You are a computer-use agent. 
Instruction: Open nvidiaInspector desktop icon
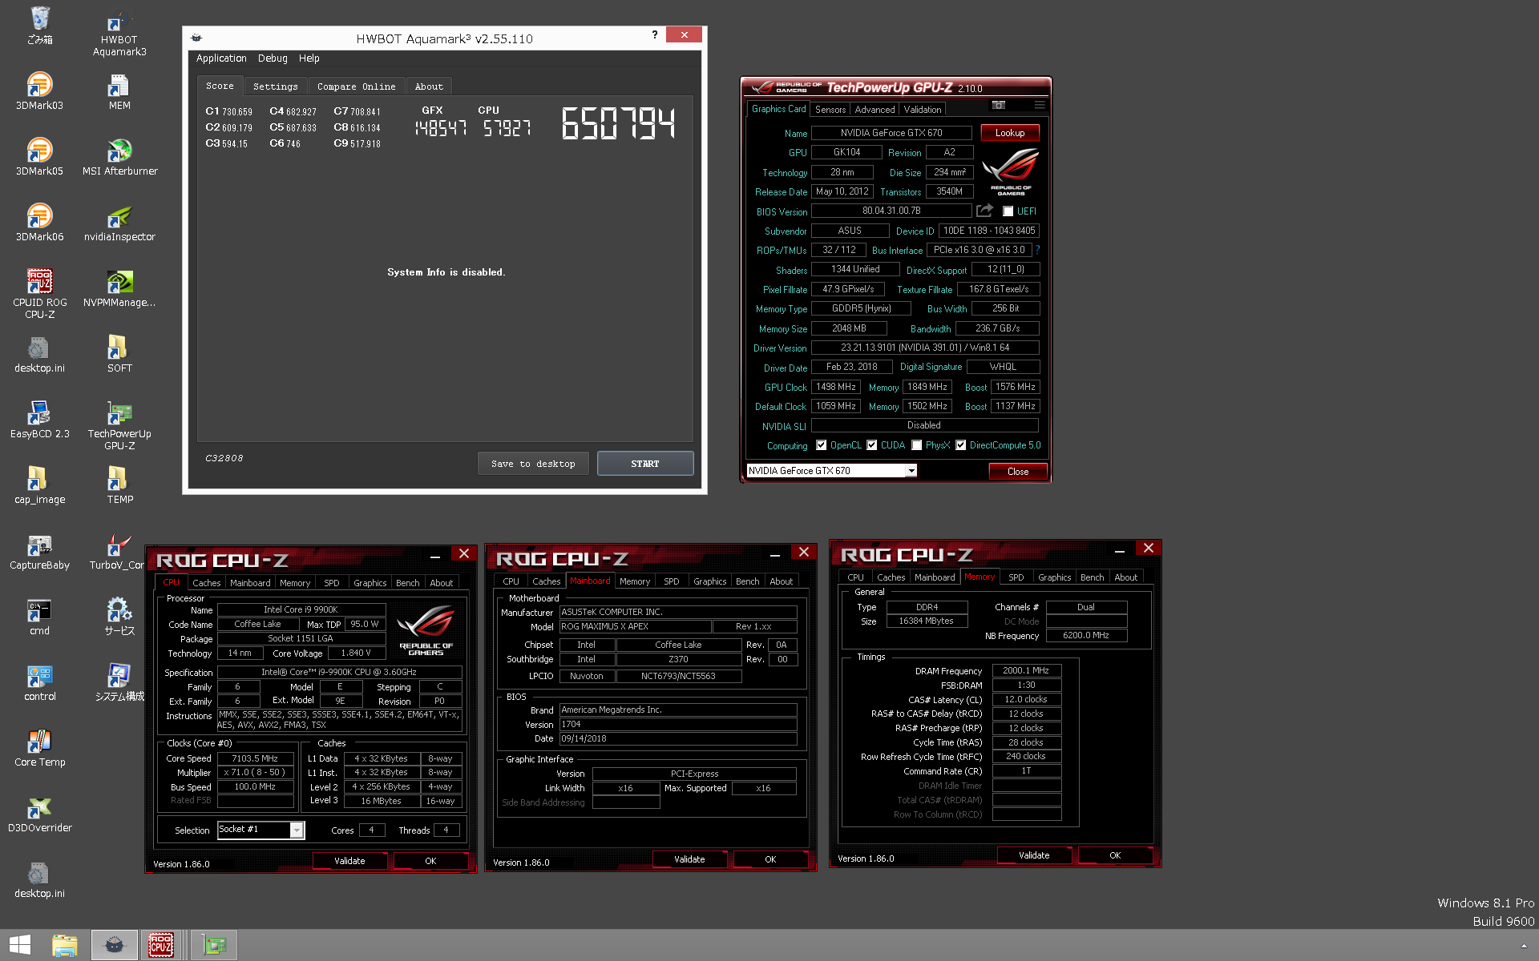[119, 222]
